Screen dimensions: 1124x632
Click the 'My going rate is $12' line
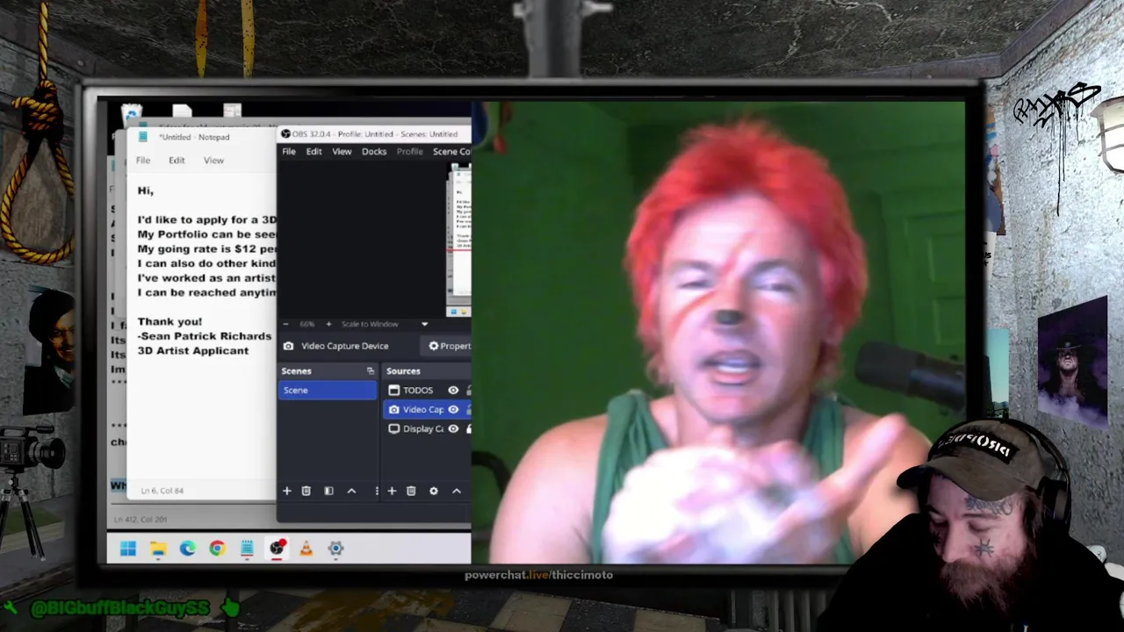point(206,248)
